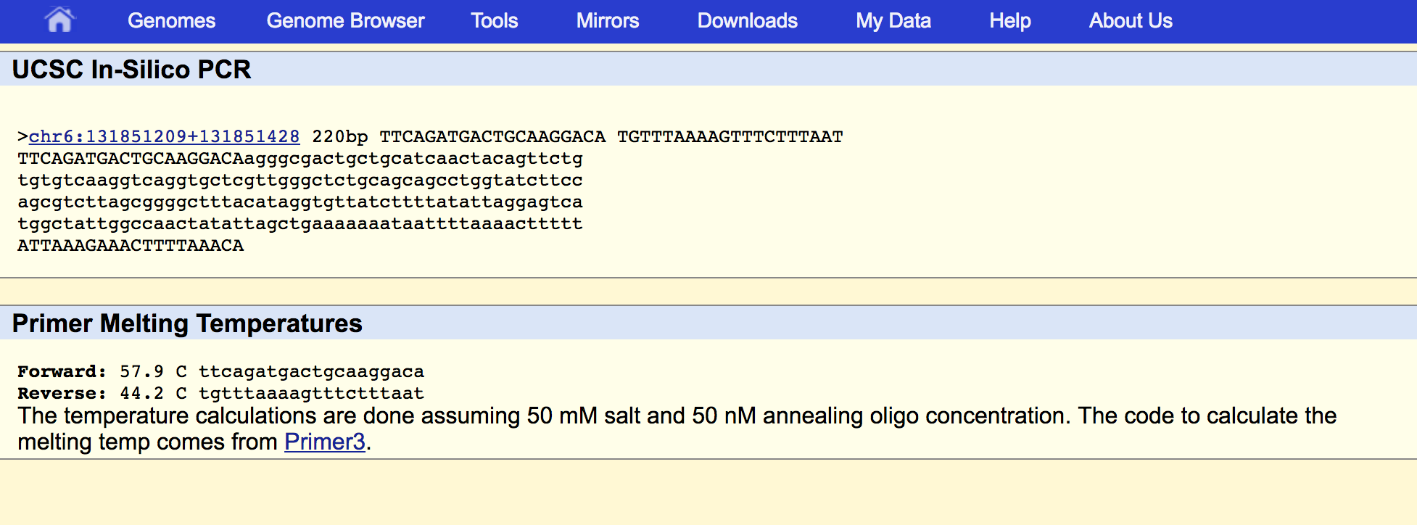This screenshot has height=525, width=1417.
Task: Click uppercase forward primer TTCAGATGACTGCAAGGACA in header line
Action: point(492,136)
